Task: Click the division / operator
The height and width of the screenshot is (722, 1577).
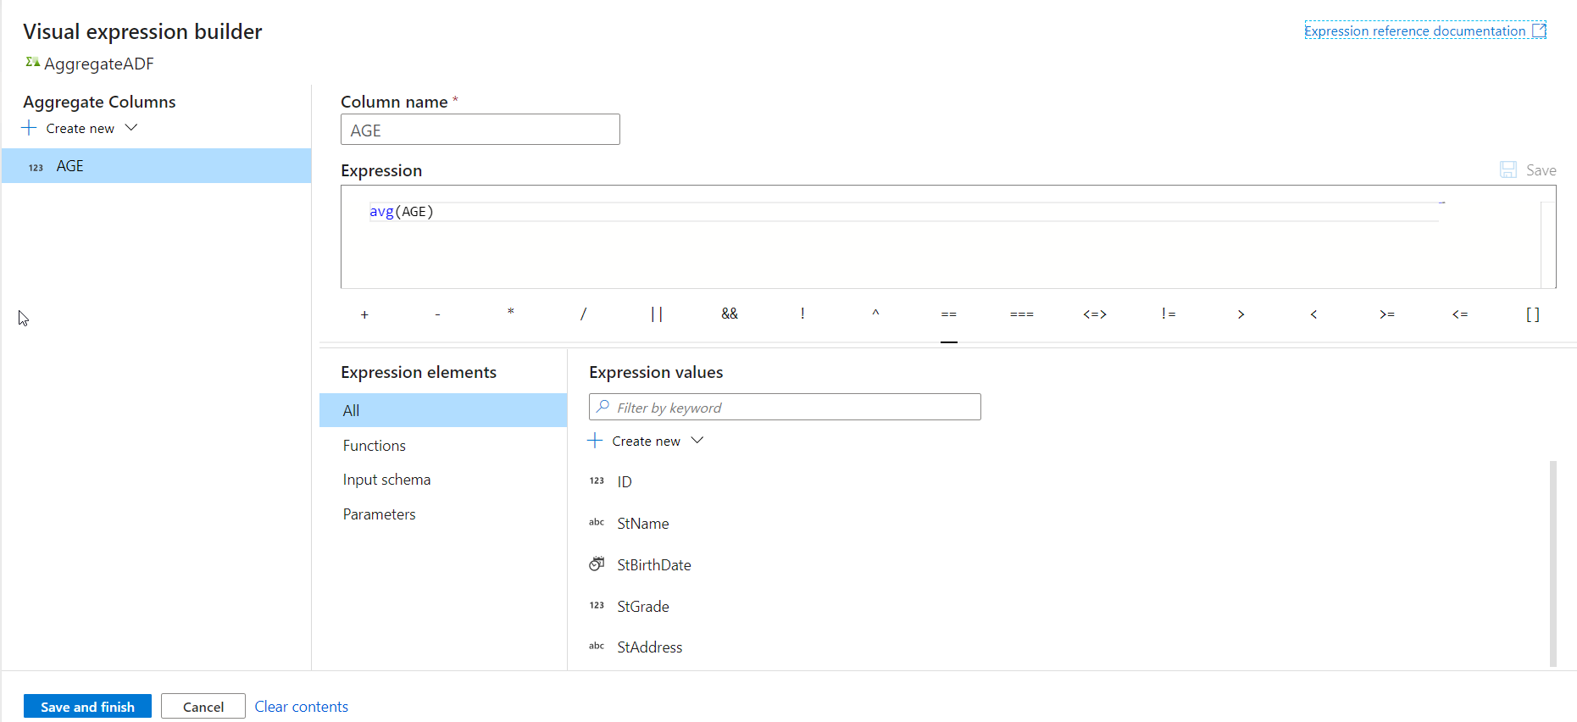Action: (583, 314)
